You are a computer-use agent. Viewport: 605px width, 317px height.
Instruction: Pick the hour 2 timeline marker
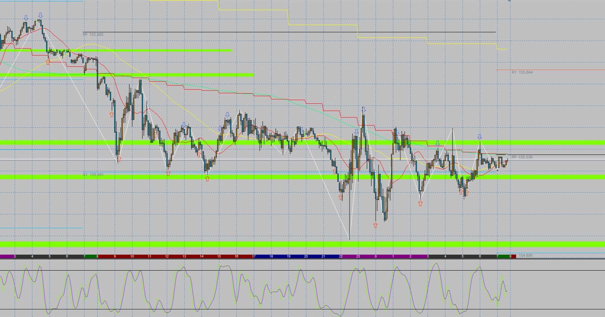(410, 256)
